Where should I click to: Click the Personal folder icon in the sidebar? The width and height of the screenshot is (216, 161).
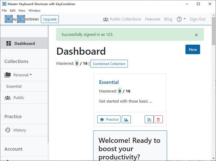click(x=8, y=75)
